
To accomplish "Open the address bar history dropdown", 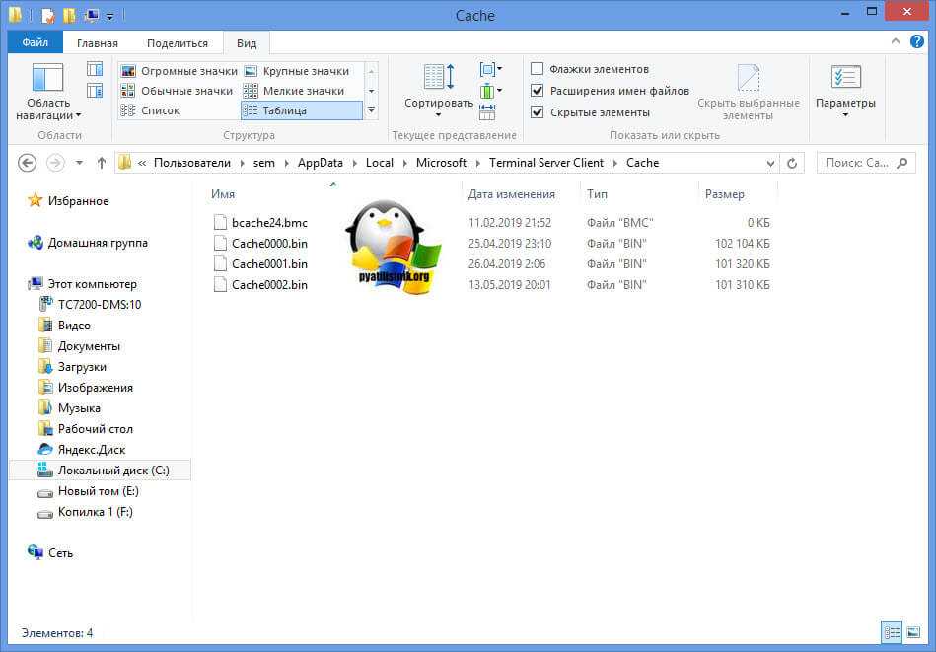I will tap(768, 163).
